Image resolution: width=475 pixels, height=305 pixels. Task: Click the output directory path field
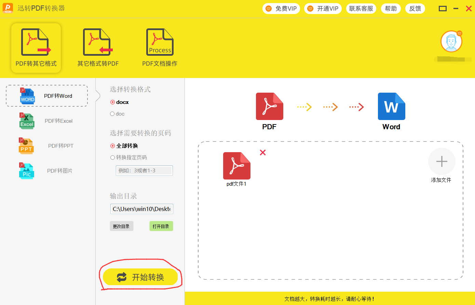pyautogui.click(x=142, y=209)
